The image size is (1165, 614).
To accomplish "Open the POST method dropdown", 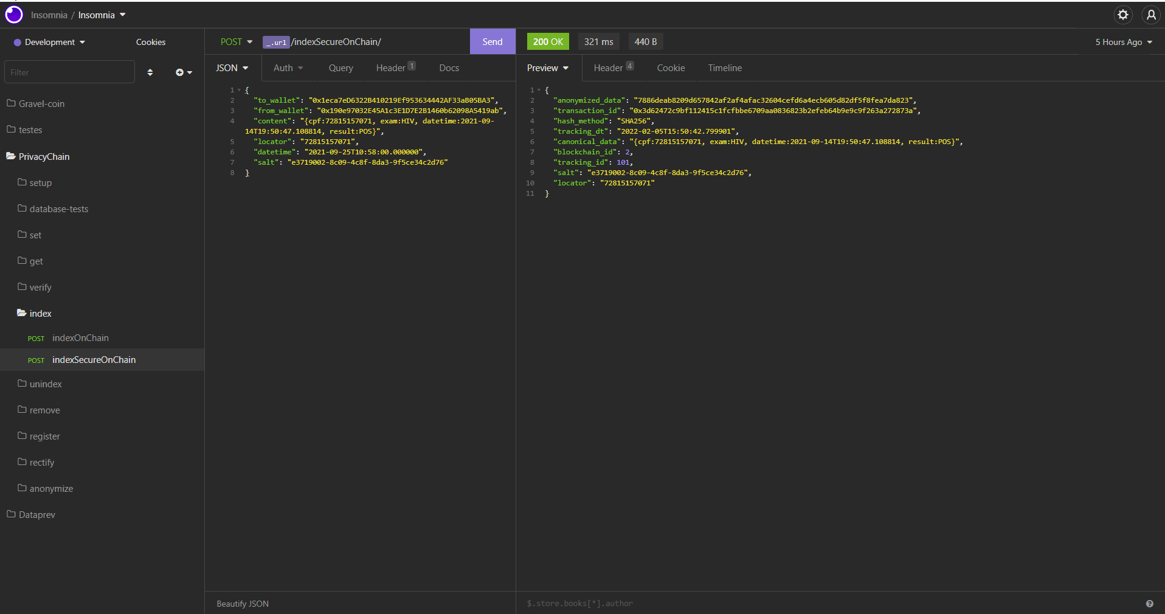I will (x=236, y=42).
